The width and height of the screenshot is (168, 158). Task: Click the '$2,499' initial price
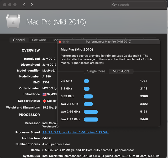(52, 94)
